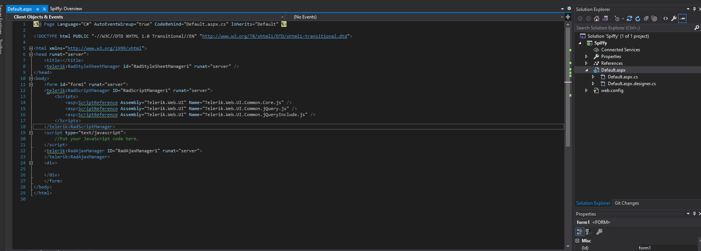Expand the References node
The height and width of the screenshot is (251, 701).
pyautogui.click(x=586, y=63)
